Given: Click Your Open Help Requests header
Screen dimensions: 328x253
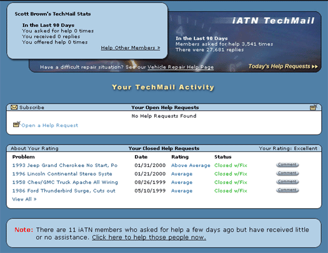Looking at the screenshot, I should pos(165,107).
